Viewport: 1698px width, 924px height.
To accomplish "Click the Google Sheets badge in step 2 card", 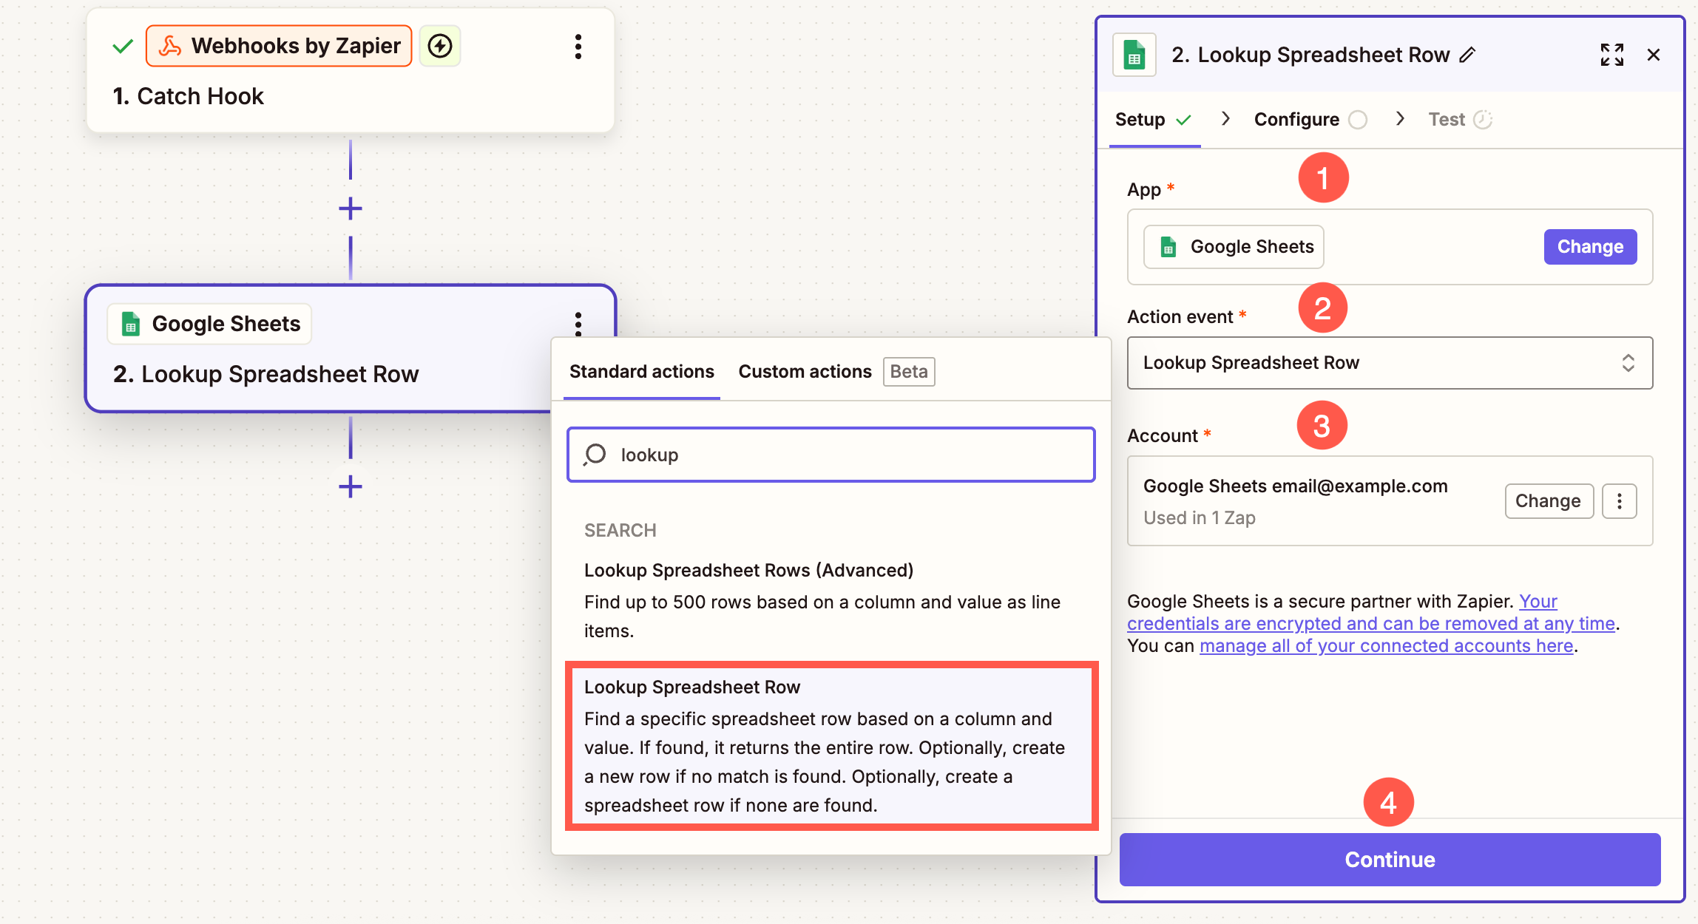I will click(x=210, y=324).
